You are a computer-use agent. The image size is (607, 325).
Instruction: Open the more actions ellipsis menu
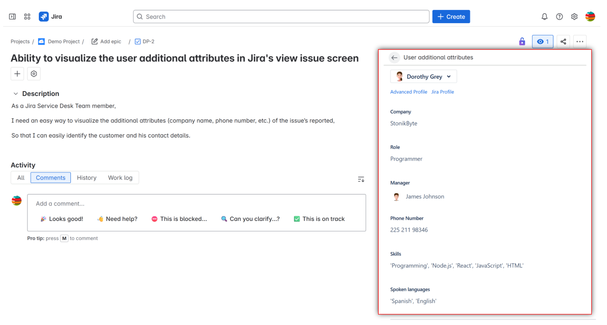[x=580, y=41]
